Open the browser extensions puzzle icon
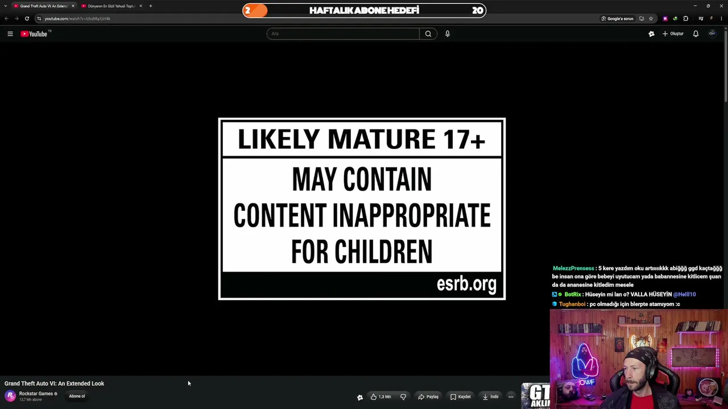The width and height of the screenshot is (728, 409). (686, 18)
